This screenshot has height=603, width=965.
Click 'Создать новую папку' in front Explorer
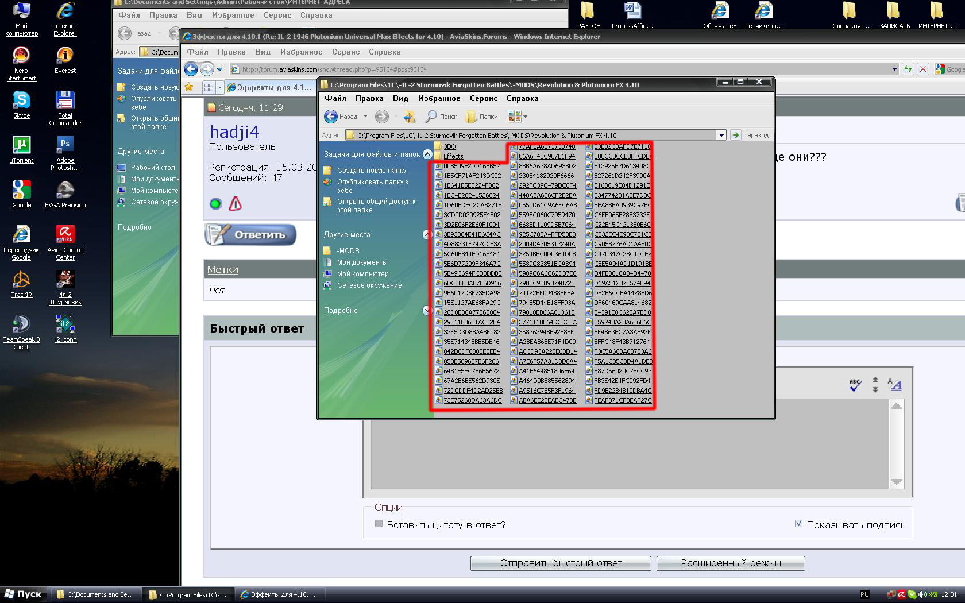[371, 171]
